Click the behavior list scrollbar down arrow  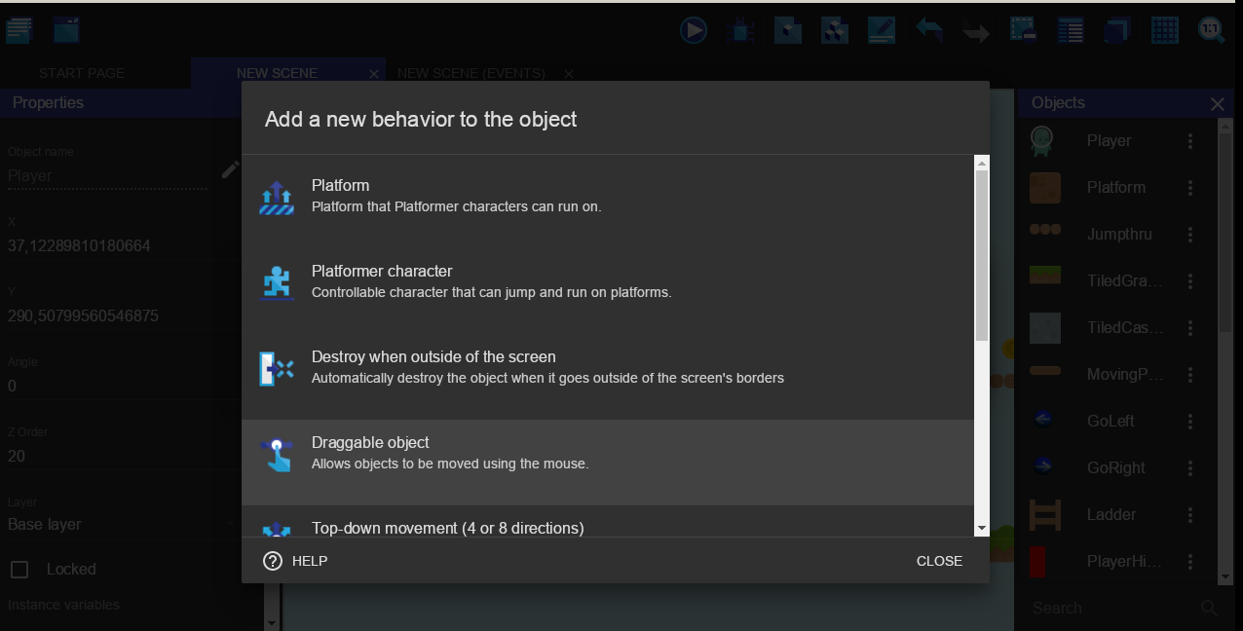[x=982, y=528]
